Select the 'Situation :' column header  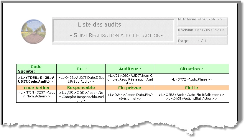[x=191, y=69]
